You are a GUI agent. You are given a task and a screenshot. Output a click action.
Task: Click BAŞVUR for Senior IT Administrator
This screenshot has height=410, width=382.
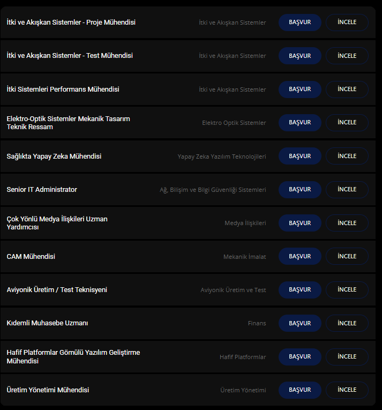(x=299, y=189)
